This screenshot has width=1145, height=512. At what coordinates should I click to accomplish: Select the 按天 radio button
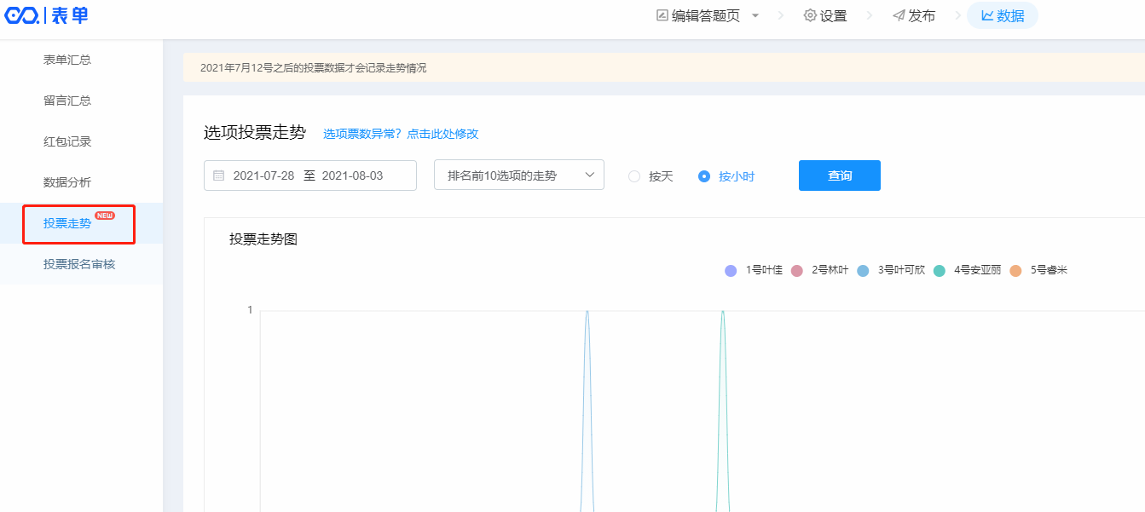click(x=634, y=176)
